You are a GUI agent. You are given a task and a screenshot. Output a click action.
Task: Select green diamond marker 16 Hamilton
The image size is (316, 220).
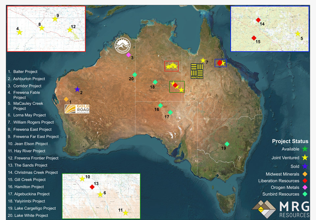coord(160,105)
